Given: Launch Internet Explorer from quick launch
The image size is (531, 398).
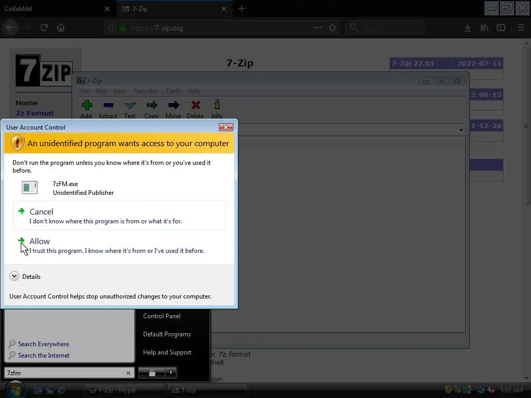Looking at the screenshot, I should click(x=62, y=390).
